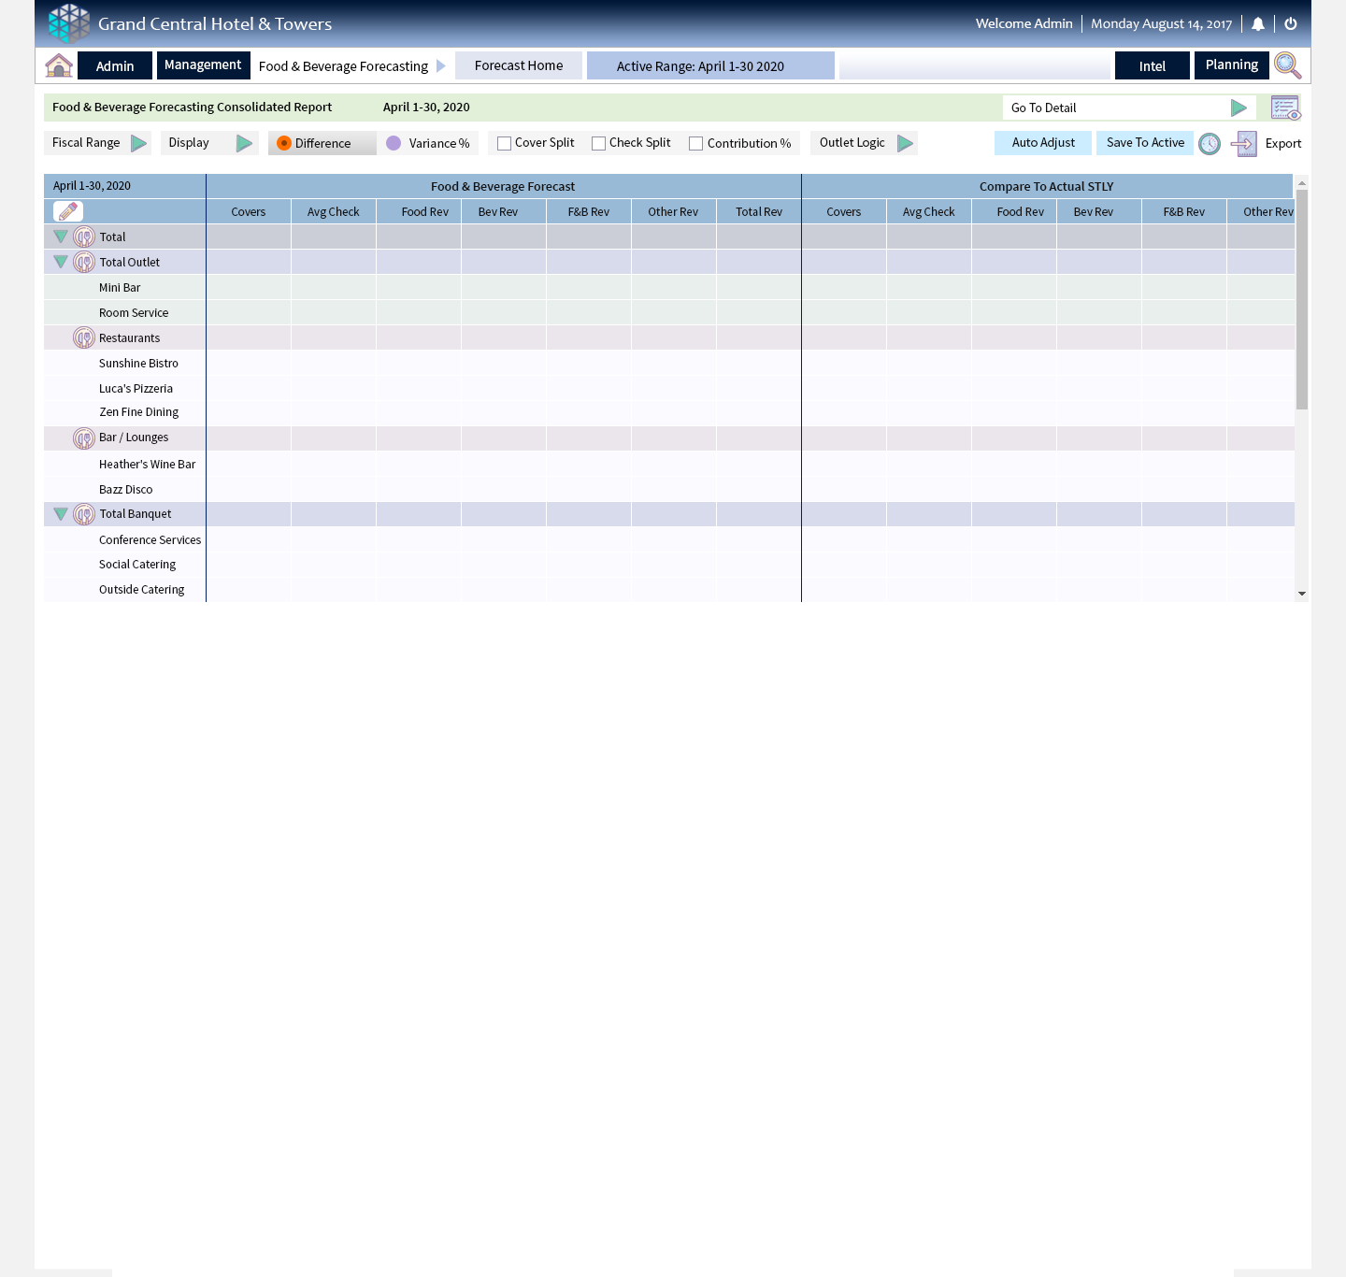Click the power logout icon
1346x1277 pixels.
coord(1291,24)
